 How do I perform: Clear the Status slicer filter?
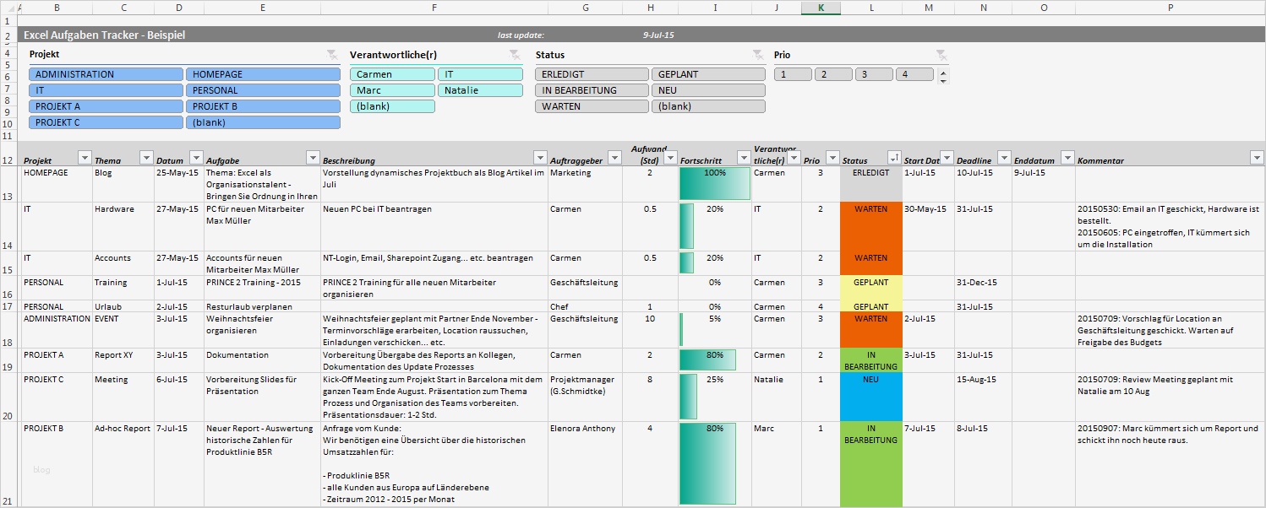pos(759,53)
